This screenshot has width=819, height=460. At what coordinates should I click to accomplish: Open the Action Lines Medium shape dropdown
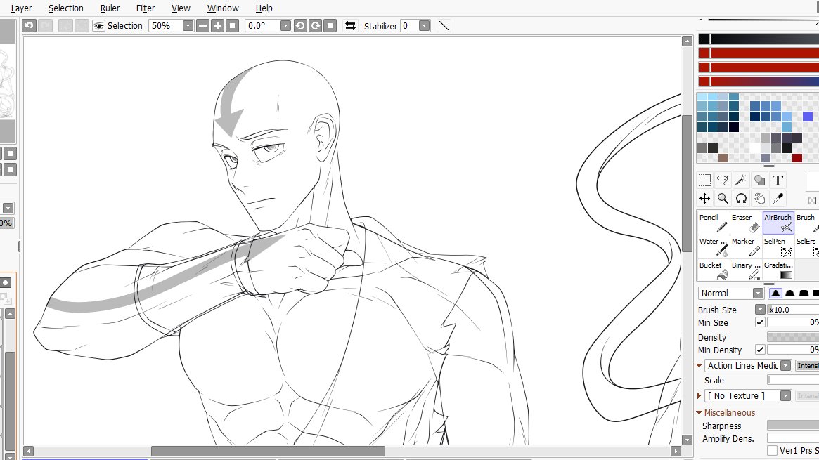tap(785, 366)
